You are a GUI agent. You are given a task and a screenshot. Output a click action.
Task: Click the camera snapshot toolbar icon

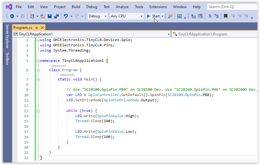pyautogui.click(x=180, y=16)
